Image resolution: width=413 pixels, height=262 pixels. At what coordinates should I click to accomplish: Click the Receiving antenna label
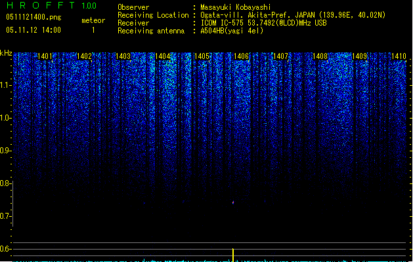151,31
